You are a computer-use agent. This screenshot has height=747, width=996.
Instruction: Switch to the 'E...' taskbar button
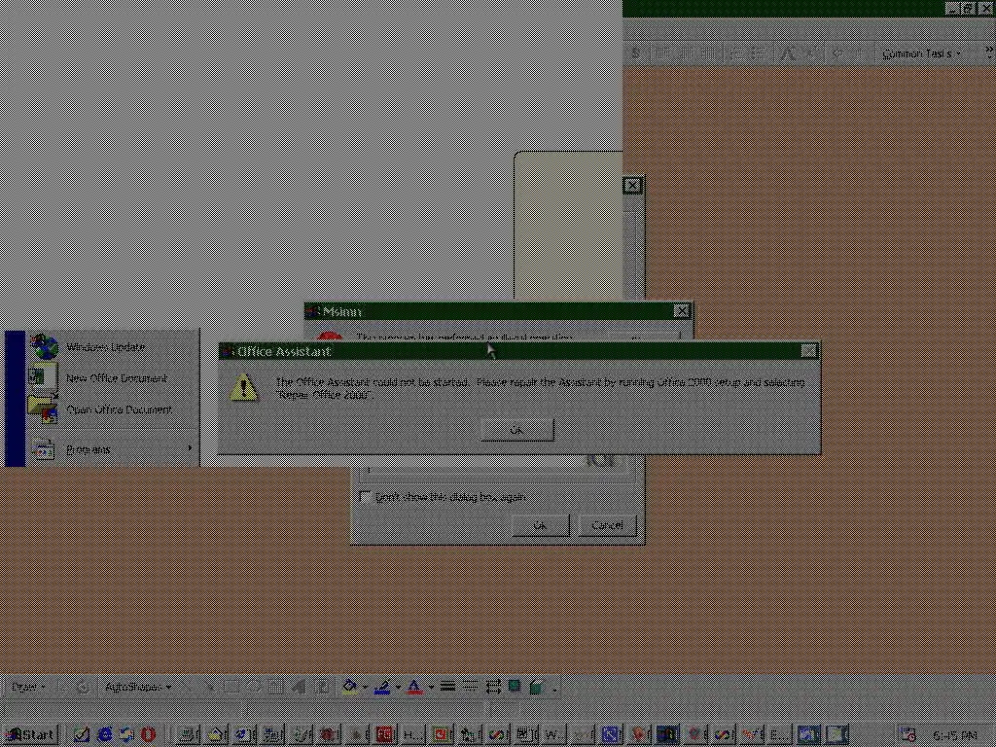[x=779, y=735]
